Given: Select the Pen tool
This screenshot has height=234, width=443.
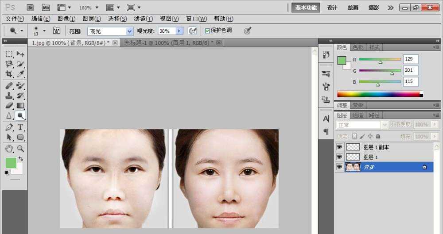Looking at the screenshot, I should (x=9, y=127).
